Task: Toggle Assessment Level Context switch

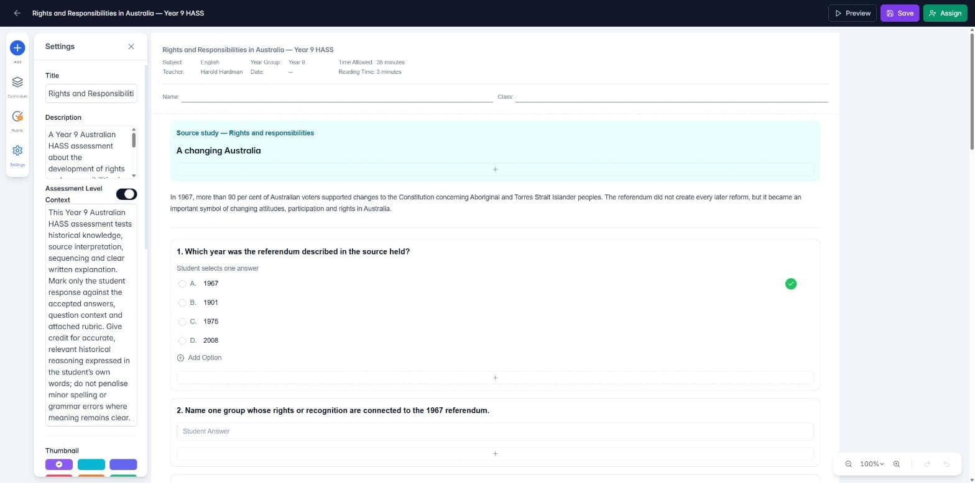Action: (126, 194)
